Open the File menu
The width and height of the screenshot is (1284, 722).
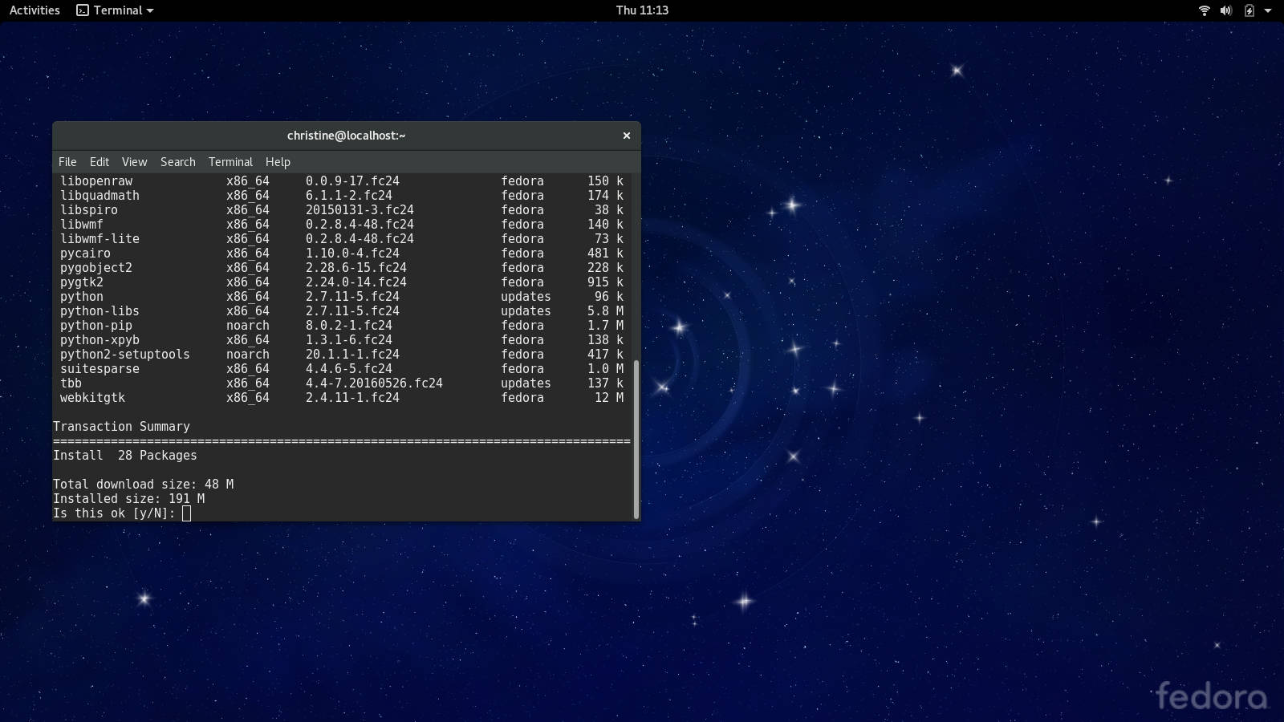pyautogui.click(x=67, y=162)
